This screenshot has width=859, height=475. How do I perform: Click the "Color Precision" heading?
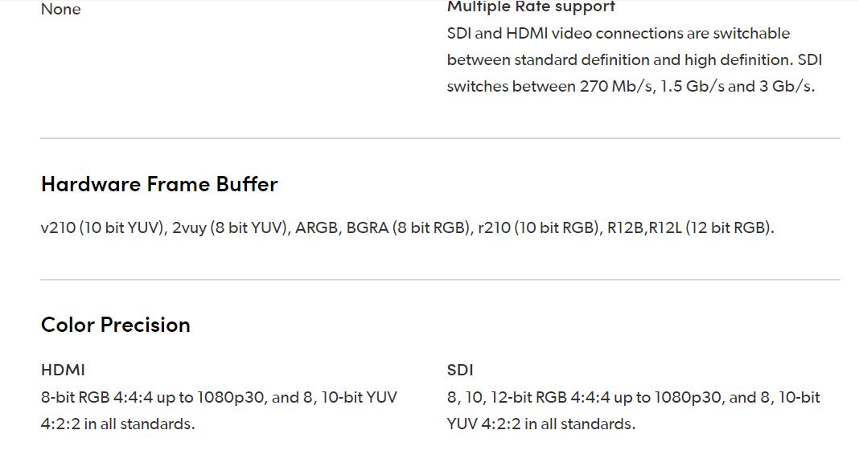click(116, 325)
